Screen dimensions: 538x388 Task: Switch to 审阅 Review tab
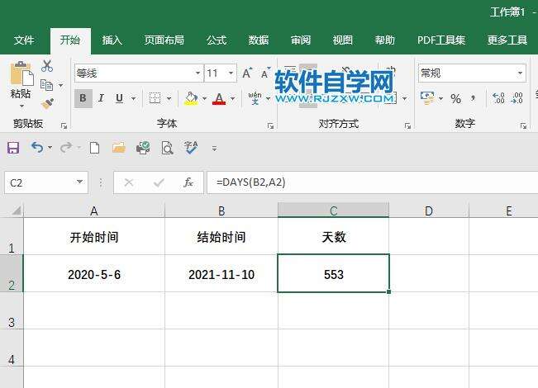point(301,40)
